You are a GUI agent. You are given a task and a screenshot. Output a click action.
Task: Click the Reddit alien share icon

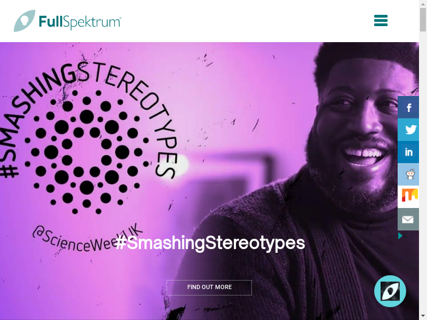pos(408,174)
